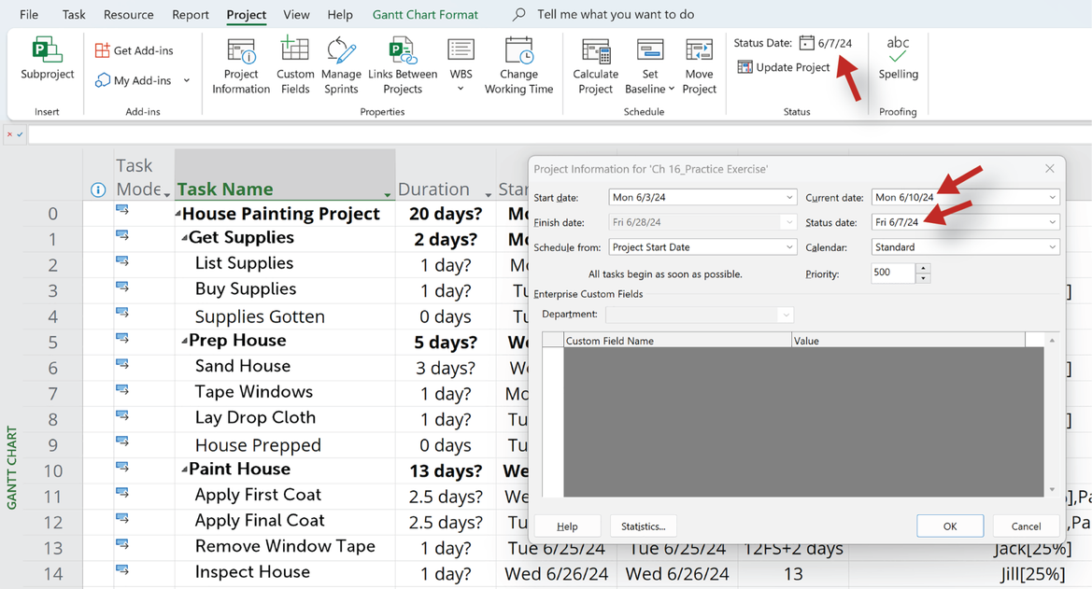Collapse the Prep House summary task

click(x=185, y=341)
